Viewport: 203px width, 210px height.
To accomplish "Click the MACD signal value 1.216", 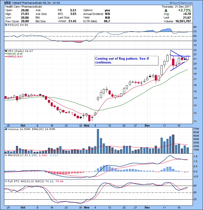I will (x=43, y=155).
